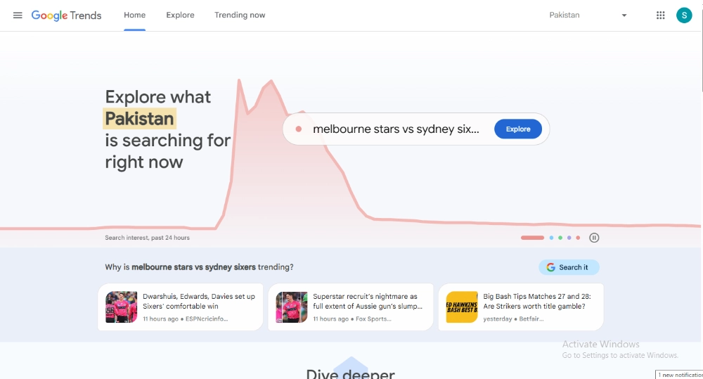The height and width of the screenshot is (379, 703).
Task: Click the red dot beside trending term
Action: coord(299,129)
